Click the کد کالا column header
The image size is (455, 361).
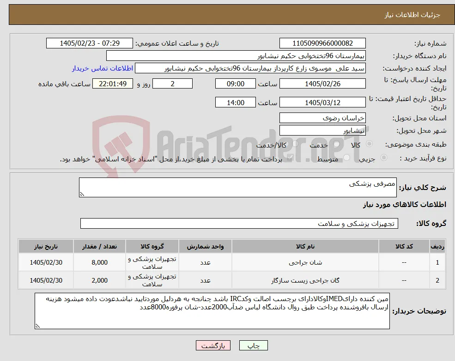click(x=404, y=246)
